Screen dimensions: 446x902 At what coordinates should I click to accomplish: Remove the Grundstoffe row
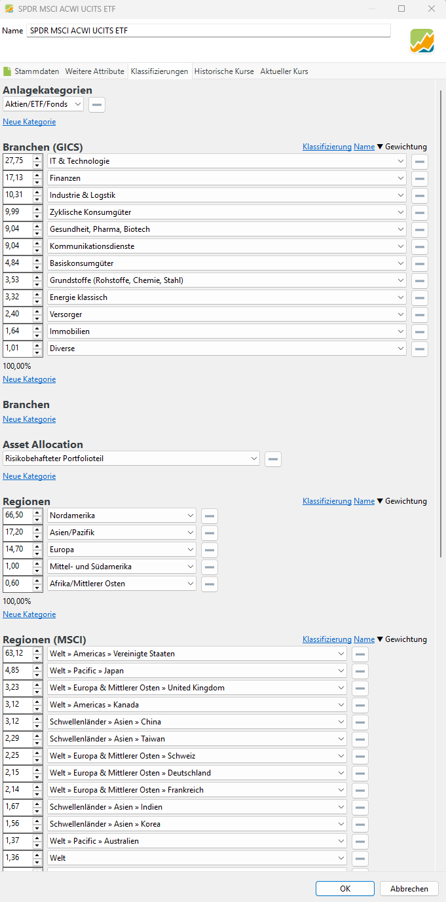pos(420,280)
